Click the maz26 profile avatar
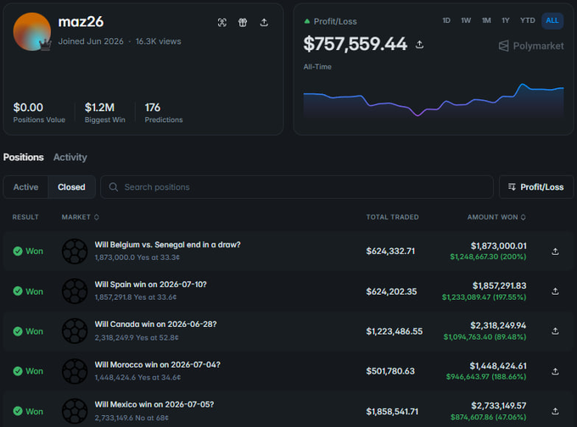 [x=32, y=31]
